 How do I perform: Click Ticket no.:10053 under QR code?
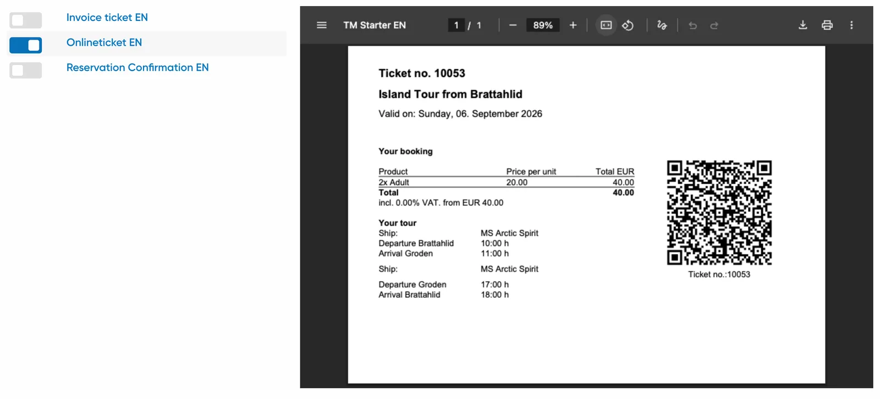719,274
